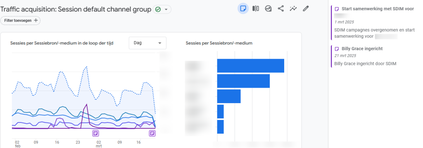Image resolution: width=423 pixels, height=148 pixels.
Task: Select the report title Traffic acquisition text
Action: click(x=76, y=9)
